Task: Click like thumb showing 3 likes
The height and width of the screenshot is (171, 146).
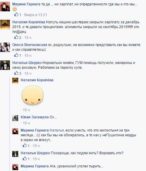Action: click(16, 73)
